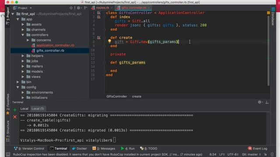Click the hide Project panel icon

86,8
